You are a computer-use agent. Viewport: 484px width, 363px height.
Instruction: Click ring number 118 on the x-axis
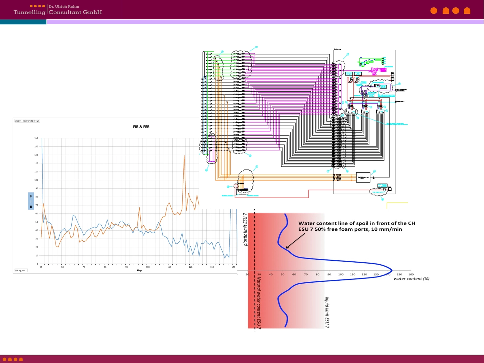point(169,267)
